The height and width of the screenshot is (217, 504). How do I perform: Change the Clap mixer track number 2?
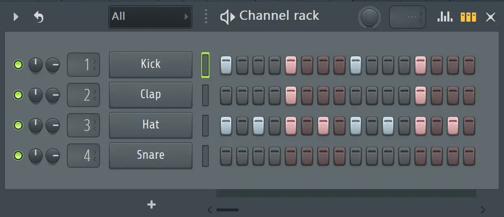[83, 95]
